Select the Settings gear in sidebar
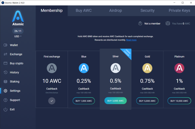Viewport: 195px width, 129px height. (x=5, y=91)
